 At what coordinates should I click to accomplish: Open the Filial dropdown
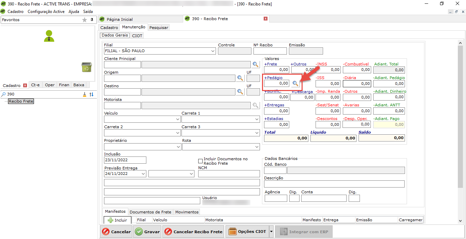213,51
